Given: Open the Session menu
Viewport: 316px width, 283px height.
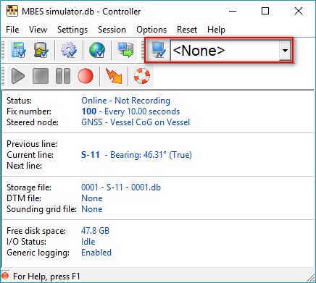Looking at the screenshot, I should click(x=112, y=30).
